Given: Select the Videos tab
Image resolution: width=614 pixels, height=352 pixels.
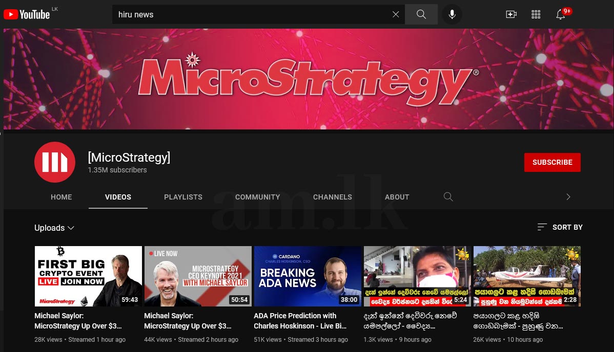Looking at the screenshot, I should [118, 197].
